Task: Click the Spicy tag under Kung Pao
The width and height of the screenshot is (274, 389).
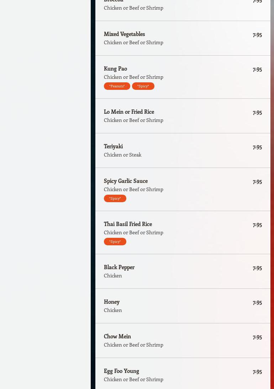Action: (143, 86)
